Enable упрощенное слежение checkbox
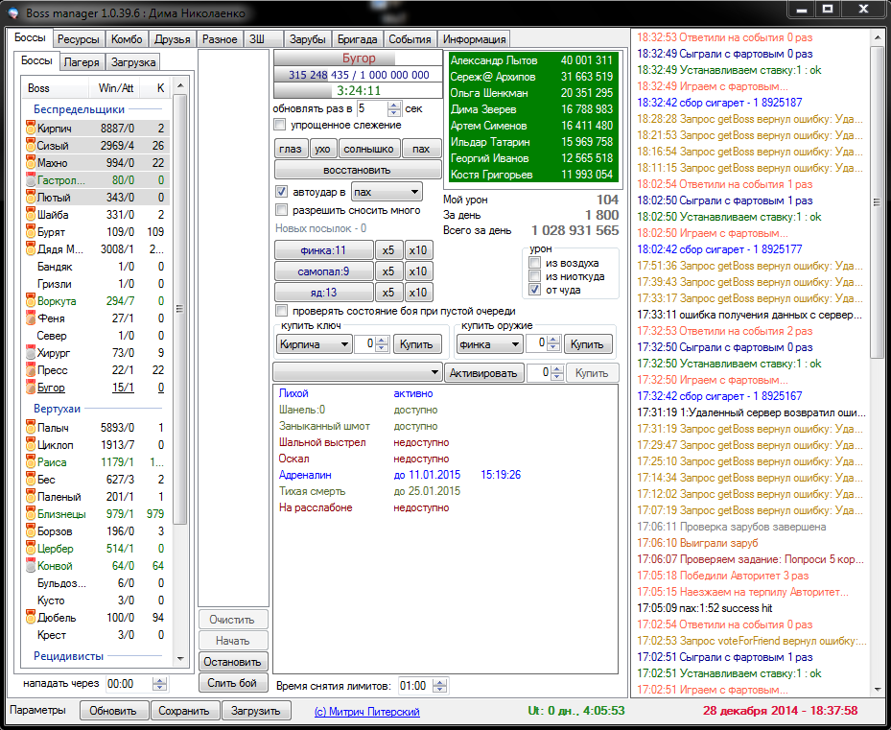891x730 pixels. tap(279, 125)
